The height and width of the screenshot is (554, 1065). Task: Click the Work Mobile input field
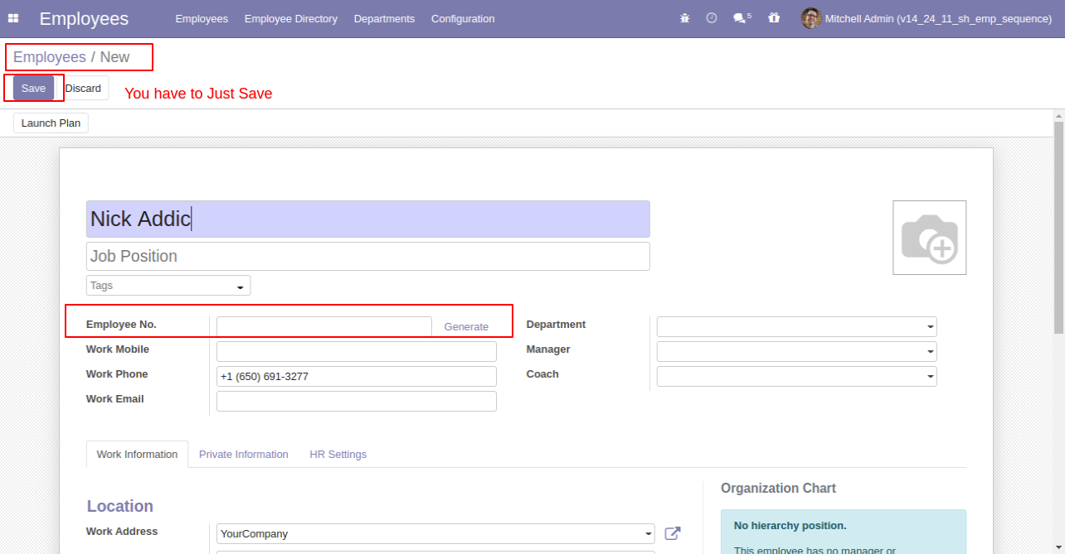pos(357,351)
